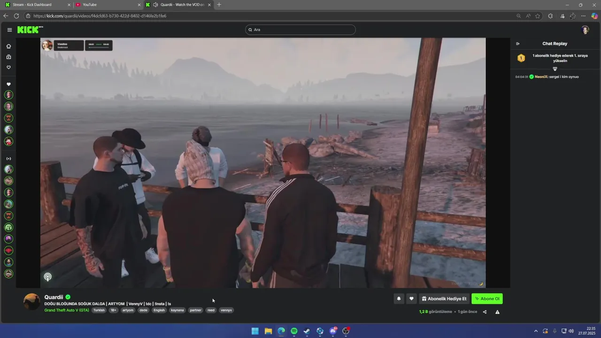Add page to favorites star icon
The image size is (601, 338).
538,16
